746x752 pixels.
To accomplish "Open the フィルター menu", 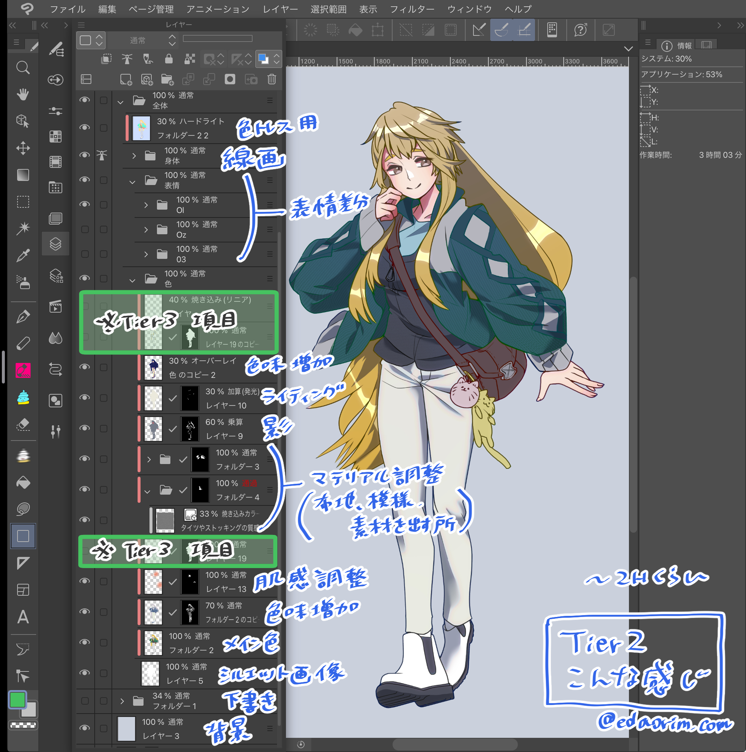I will pyautogui.click(x=412, y=9).
